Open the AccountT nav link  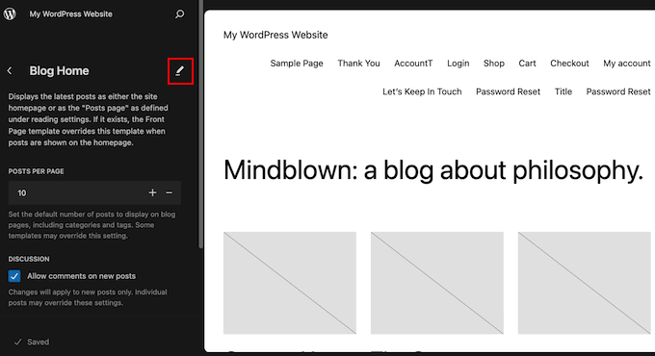click(x=413, y=64)
